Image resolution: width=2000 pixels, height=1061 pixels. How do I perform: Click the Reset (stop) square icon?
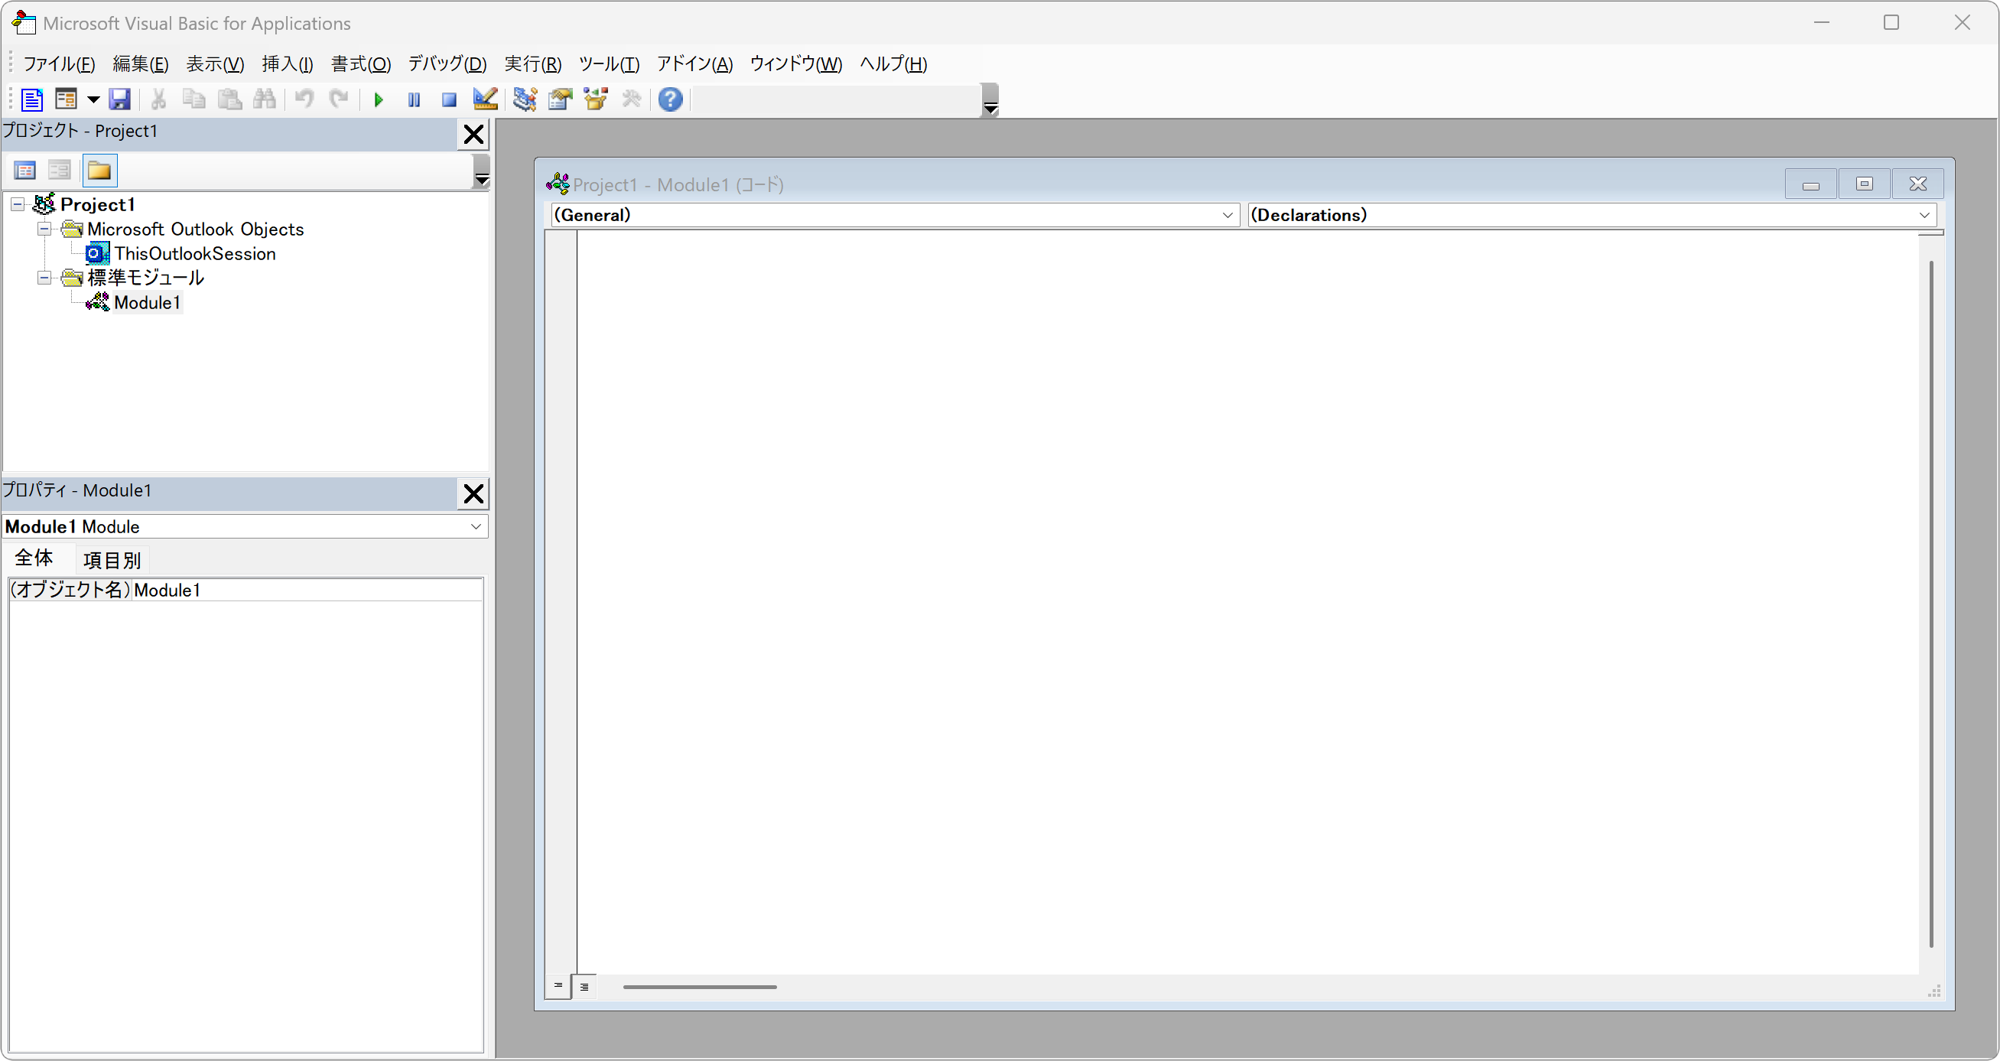pos(449,99)
